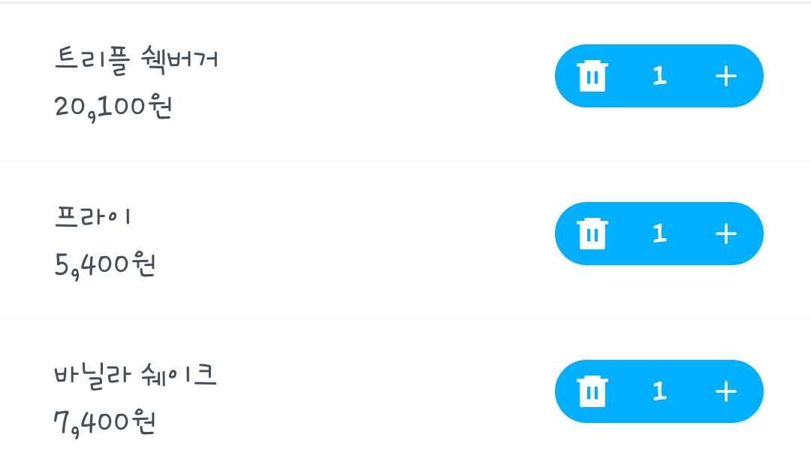Viewport: 811px width, 468px height.
Task: Click the divider between 프라이 and 바닐라 쉐이크
Action: pos(405,319)
